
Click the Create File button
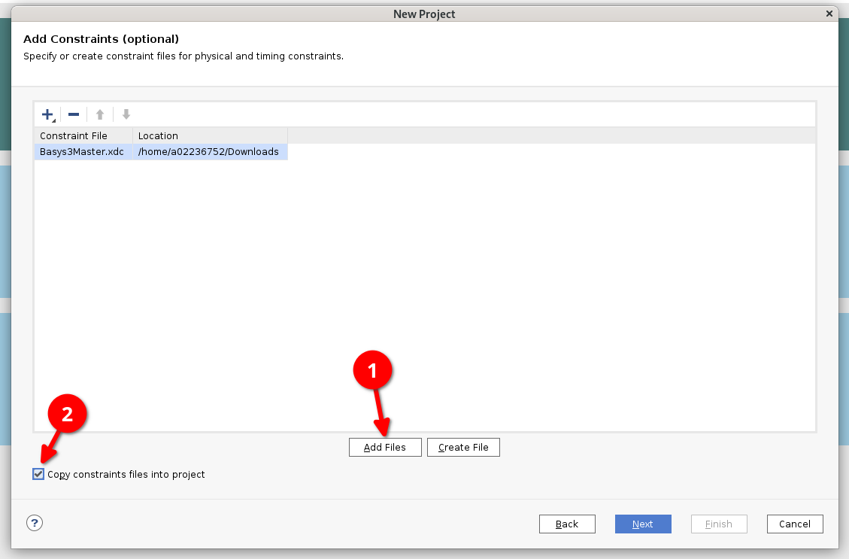pos(463,448)
